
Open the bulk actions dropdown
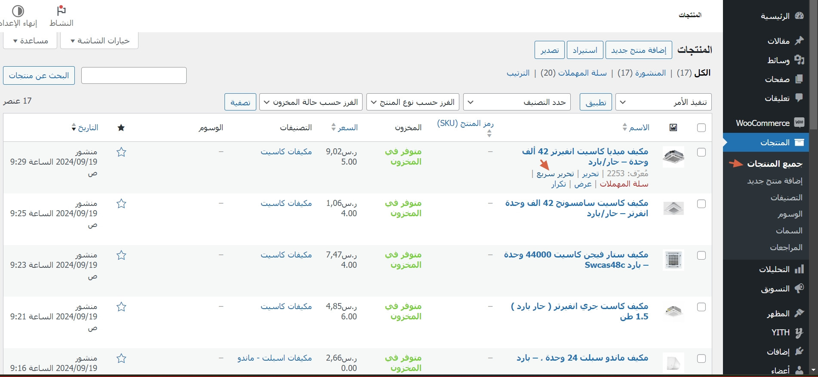[663, 102]
